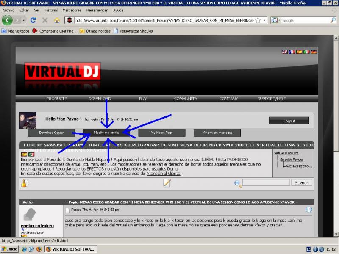Click the forum Search button
The image size is (339, 254).
(302, 183)
